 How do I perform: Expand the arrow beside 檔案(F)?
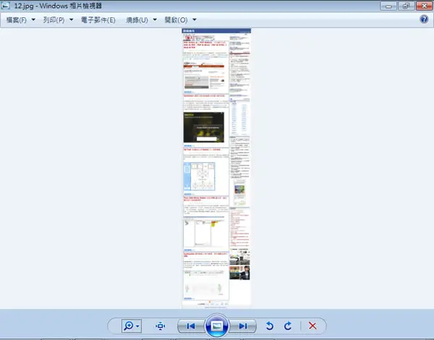click(33, 20)
